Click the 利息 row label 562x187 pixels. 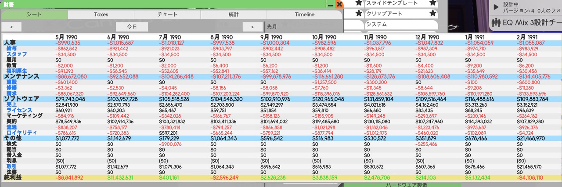[11, 160]
